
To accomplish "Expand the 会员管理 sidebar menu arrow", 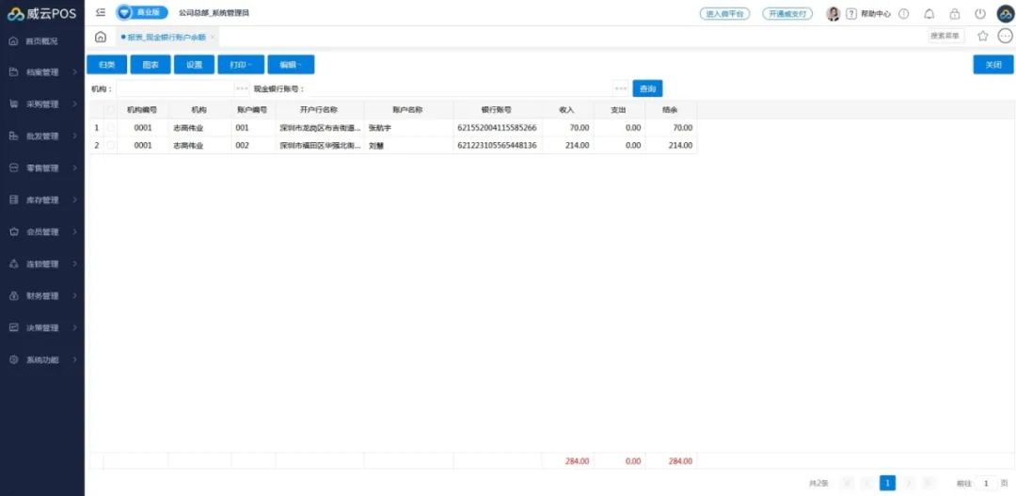I will [x=75, y=232].
